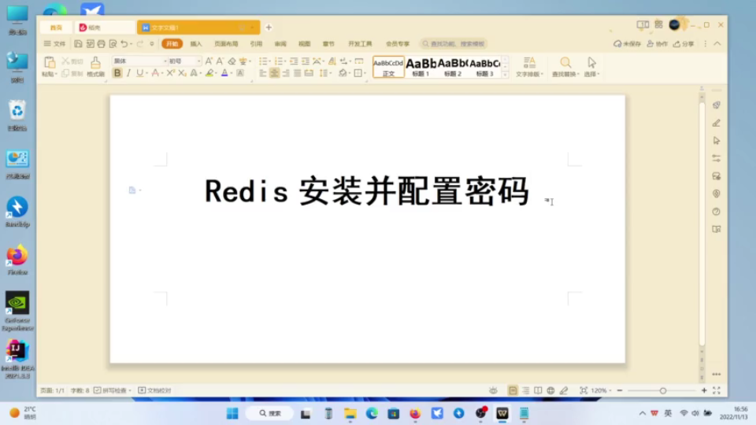Click the Cut scissors icon

pyautogui.click(x=65, y=61)
